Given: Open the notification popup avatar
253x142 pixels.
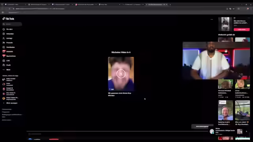Looking at the screenshot, I should (x=212, y=131).
